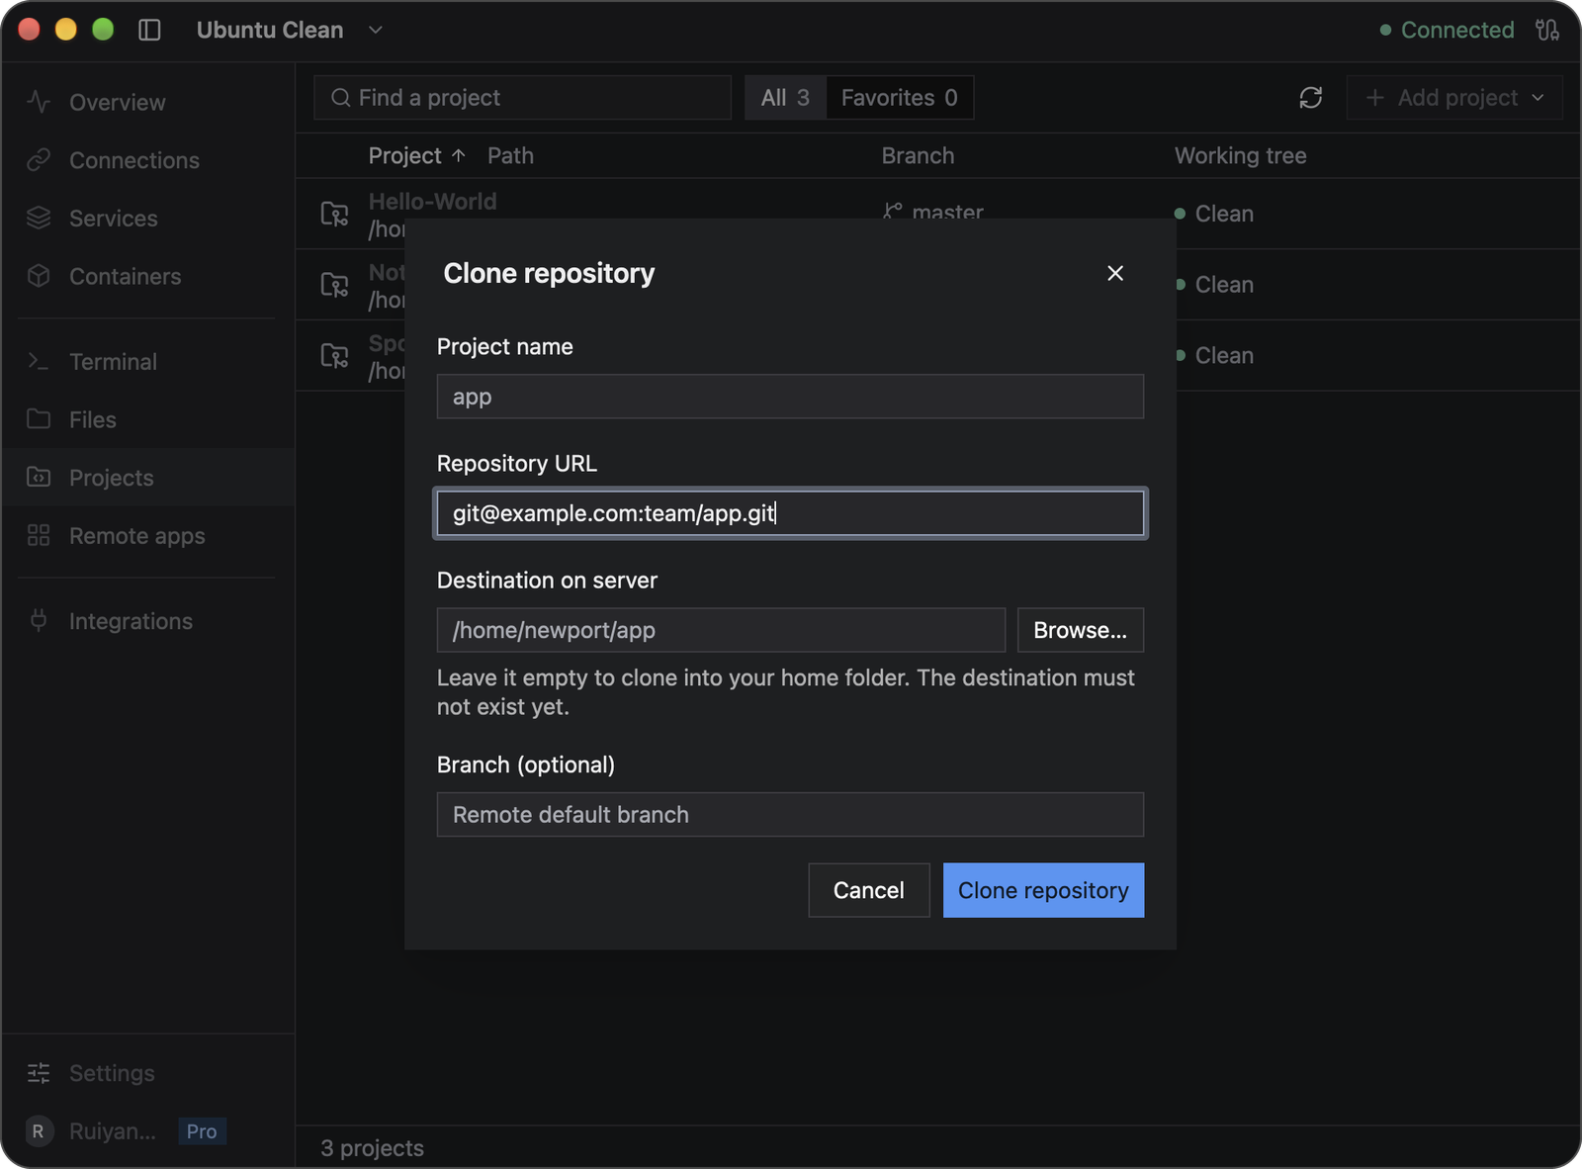Click the Path column header

click(510, 156)
